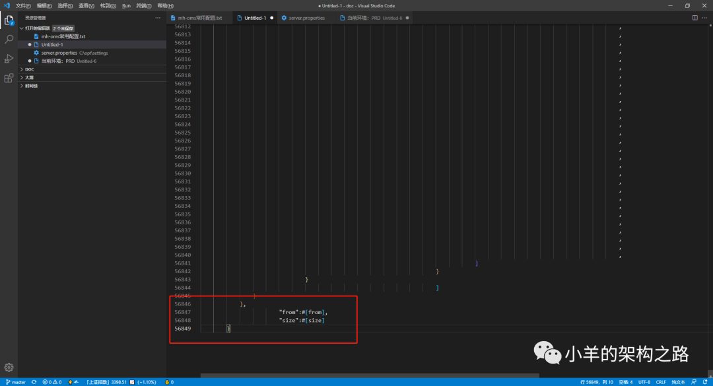Click 行 56849, 列 10 cursor position
The width and height of the screenshot is (713, 386).
tap(596, 382)
